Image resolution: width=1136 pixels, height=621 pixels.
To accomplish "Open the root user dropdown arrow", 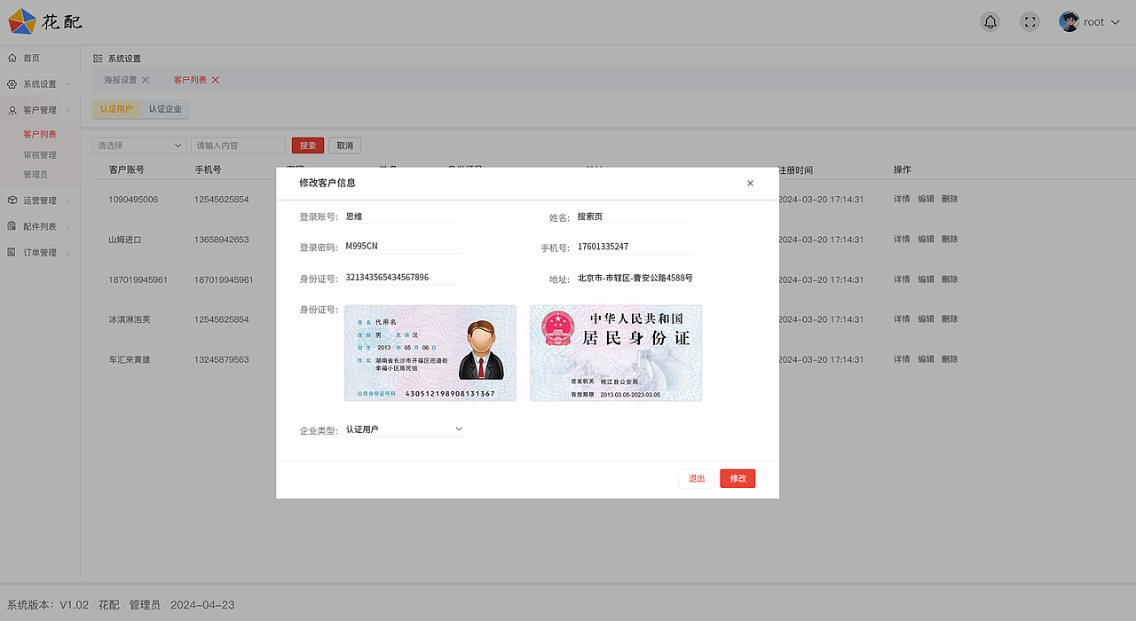I will click(x=1115, y=22).
